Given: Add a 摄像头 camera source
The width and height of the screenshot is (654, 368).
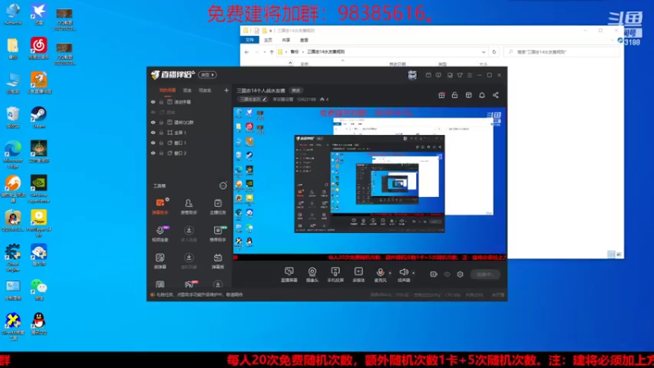Looking at the screenshot, I should pos(312,275).
